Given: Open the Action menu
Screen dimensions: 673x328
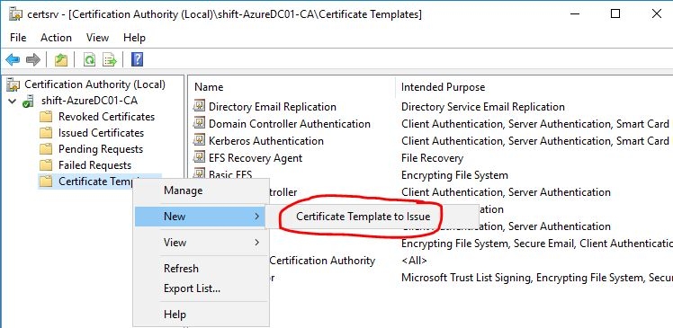Looking at the screenshot, I should 56,38.
